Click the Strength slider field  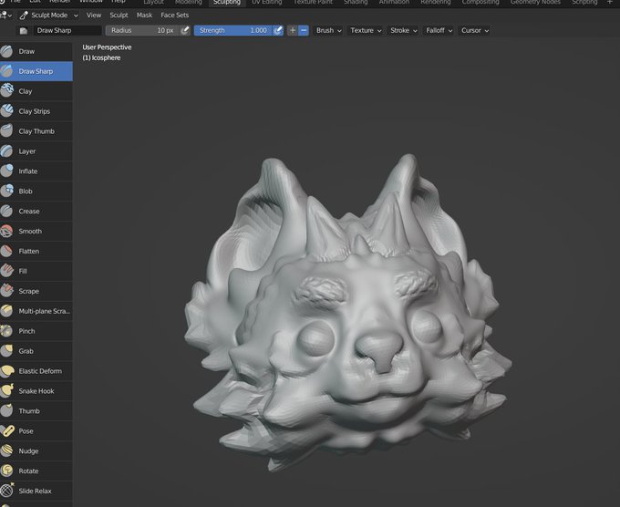[x=233, y=30]
